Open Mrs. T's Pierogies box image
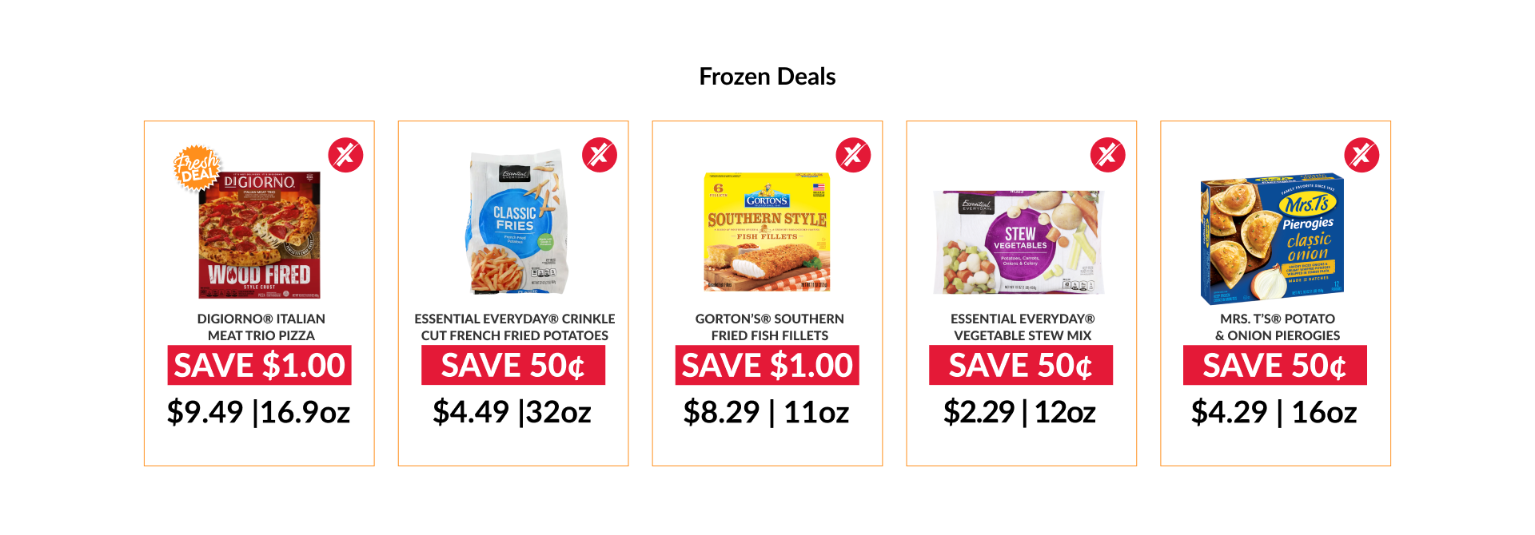Viewport: 1535px width, 535px height. (x=1272, y=240)
